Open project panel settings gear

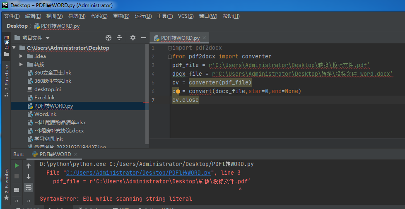(133, 38)
